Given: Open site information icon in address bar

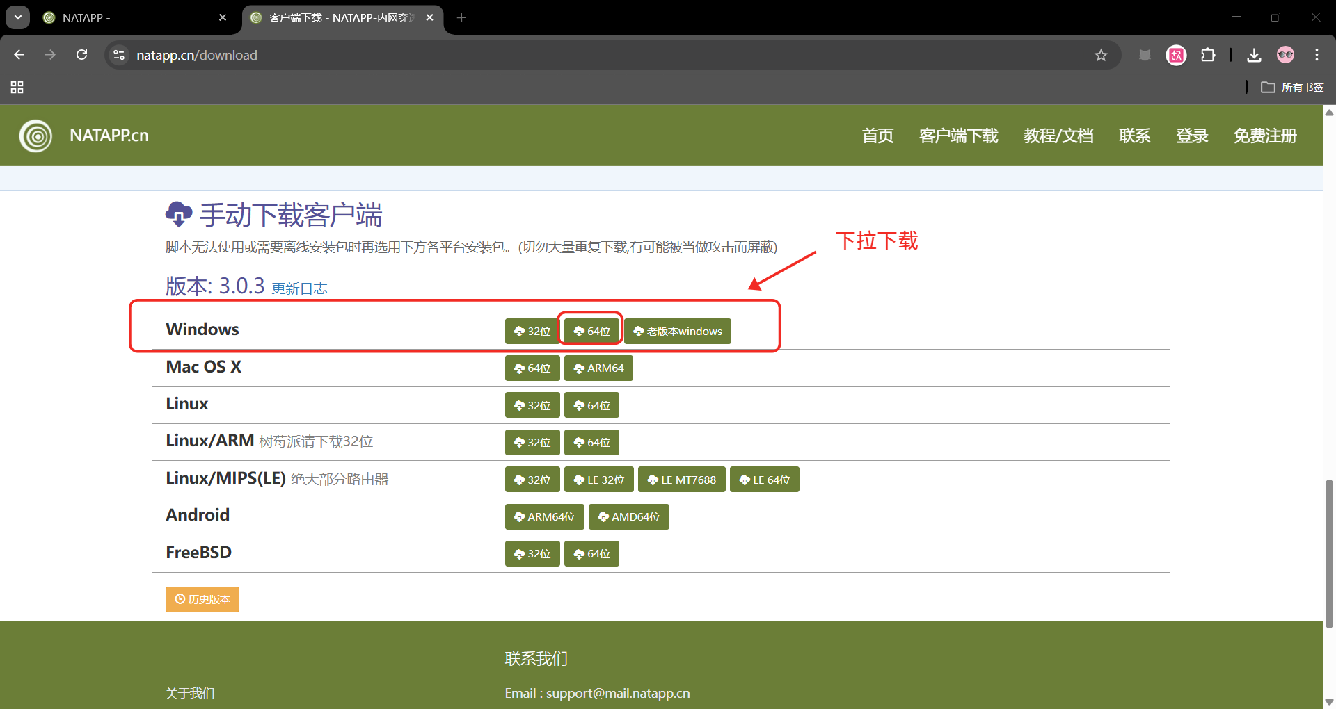Looking at the screenshot, I should coord(119,55).
